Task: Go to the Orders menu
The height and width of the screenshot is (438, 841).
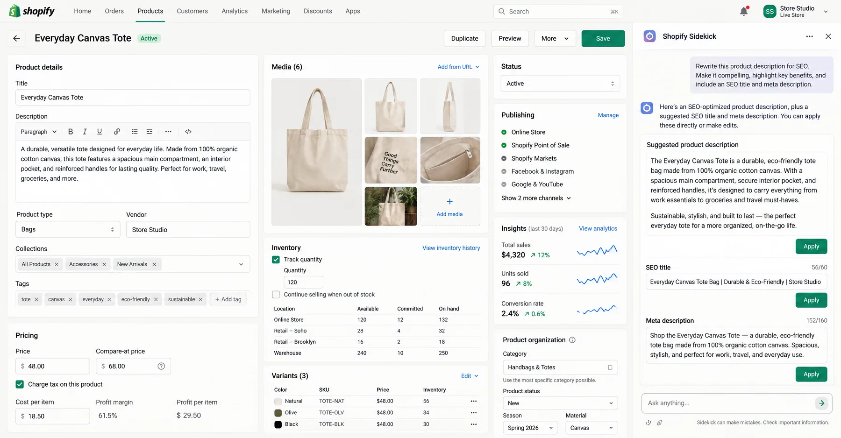Action: [114, 11]
